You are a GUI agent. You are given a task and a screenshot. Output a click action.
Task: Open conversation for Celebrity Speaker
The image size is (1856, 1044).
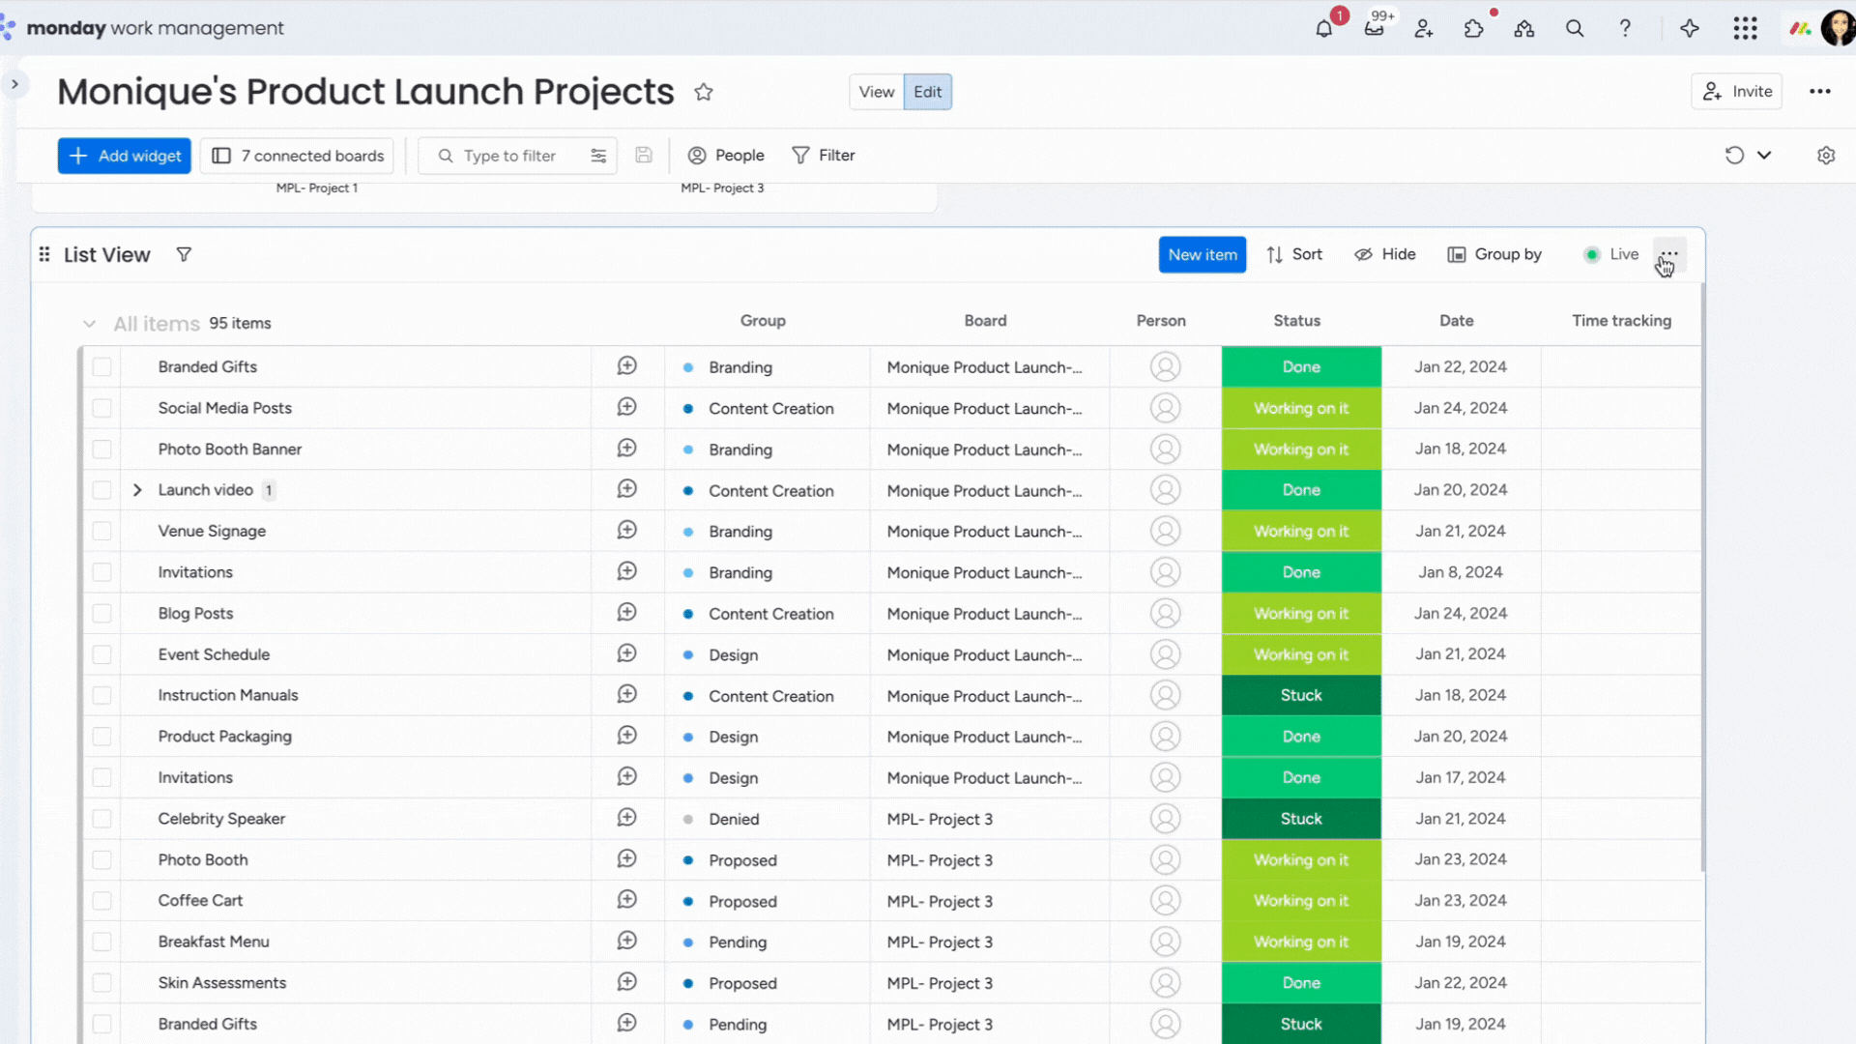627,818
